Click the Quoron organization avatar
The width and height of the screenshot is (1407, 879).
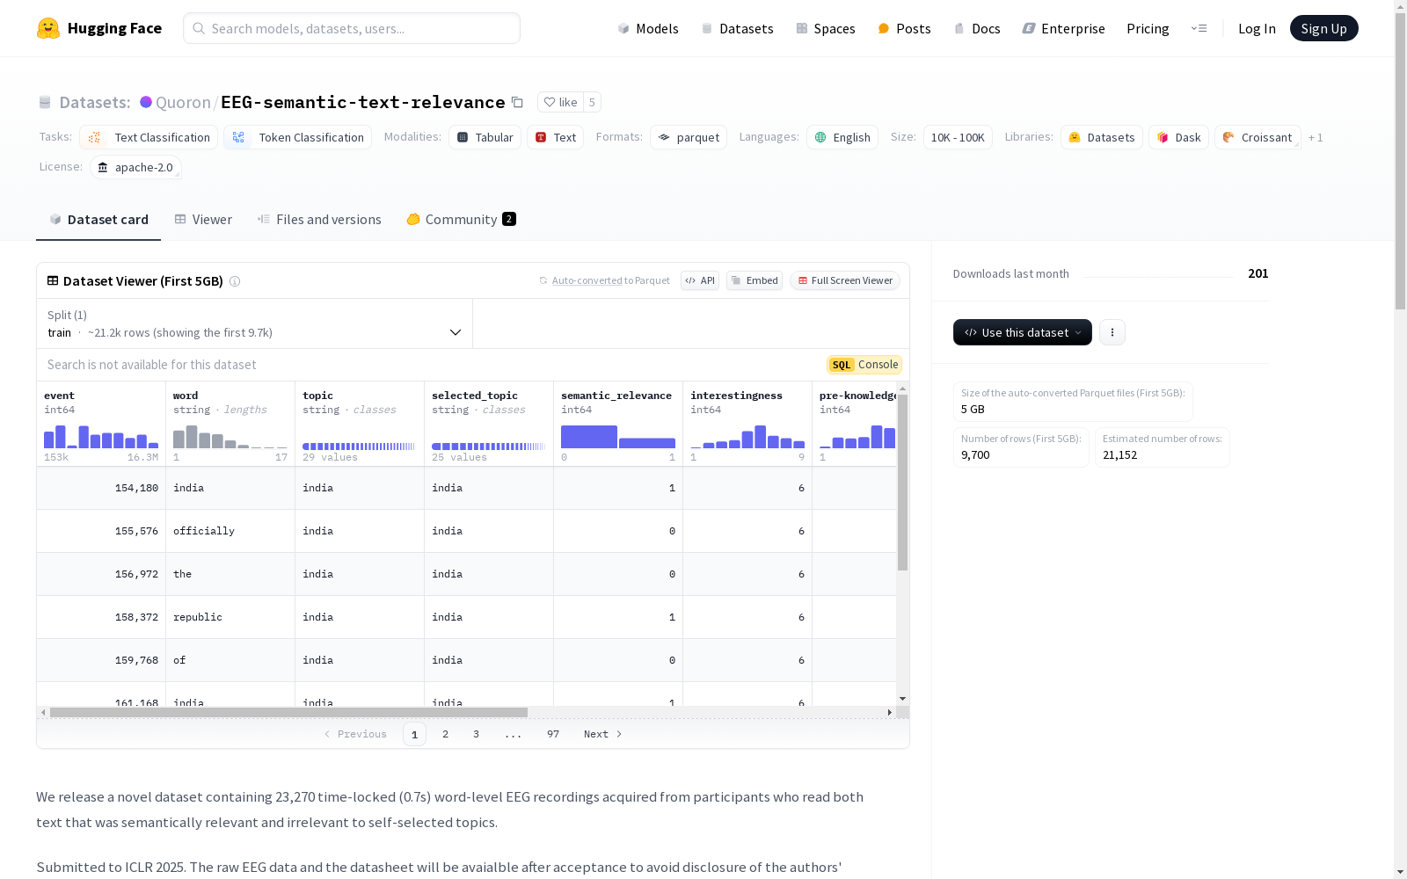pyautogui.click(x=146, y=102)
